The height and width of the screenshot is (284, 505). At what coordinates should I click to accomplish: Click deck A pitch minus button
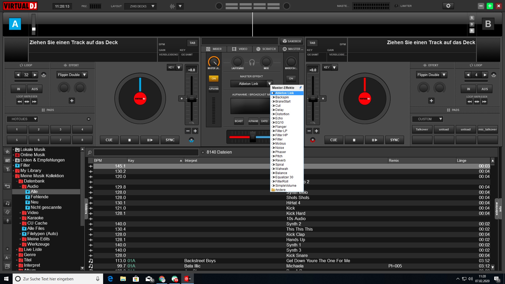click(188, 131)
